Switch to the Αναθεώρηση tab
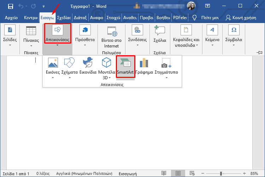Image resolution: width=265 pixels, height=177 pixels. pos(130,18)
